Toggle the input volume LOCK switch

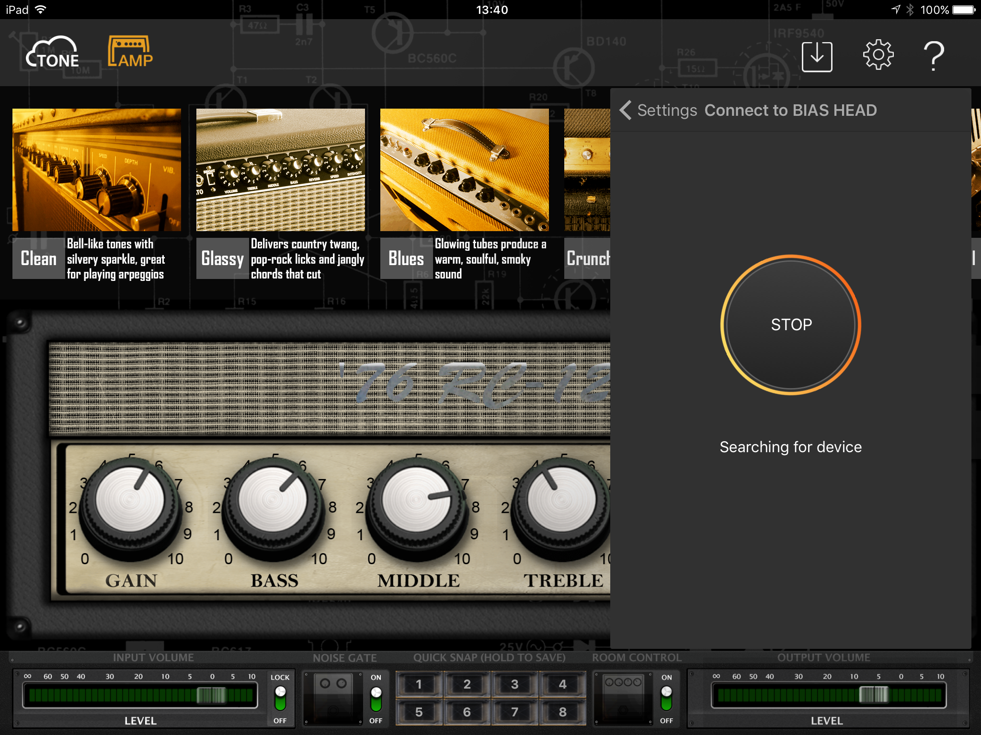click(280, 699)
